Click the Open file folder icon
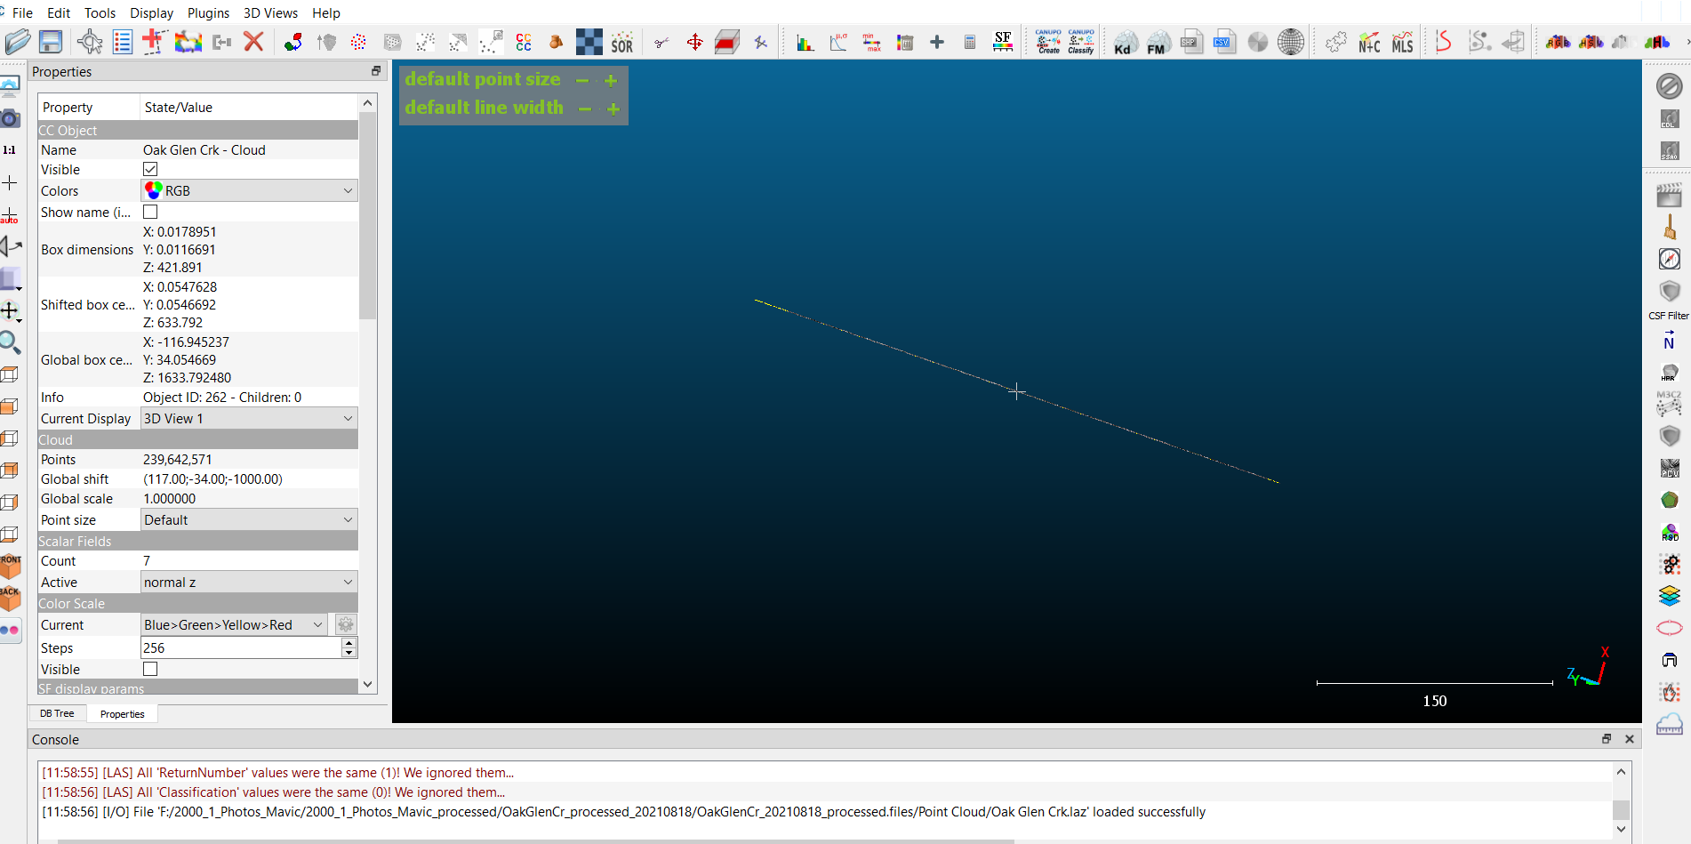Screen dimensions: 1691x844 (x=17, y=42)
